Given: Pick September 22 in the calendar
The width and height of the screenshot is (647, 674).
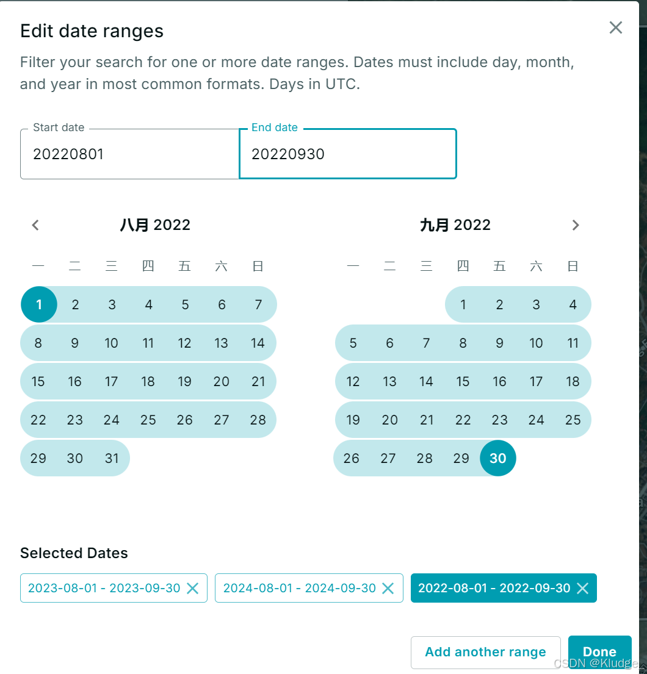Looking at the screenshot, I should (463, 420).
